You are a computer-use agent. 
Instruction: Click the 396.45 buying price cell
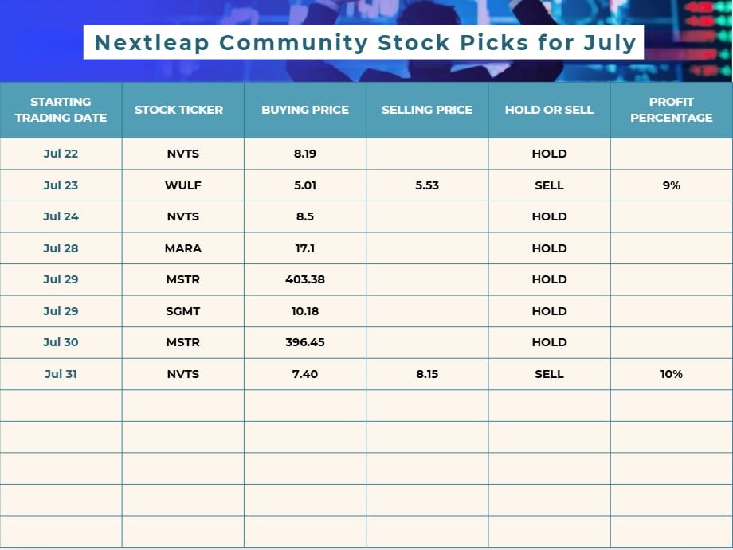(305, 342)
